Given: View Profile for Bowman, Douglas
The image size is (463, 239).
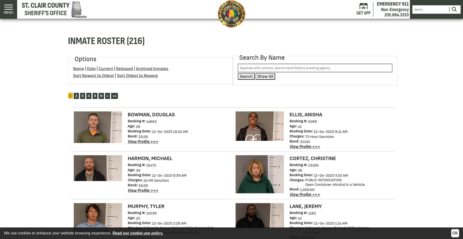Looking at the screenshot, I should (143, 141).
